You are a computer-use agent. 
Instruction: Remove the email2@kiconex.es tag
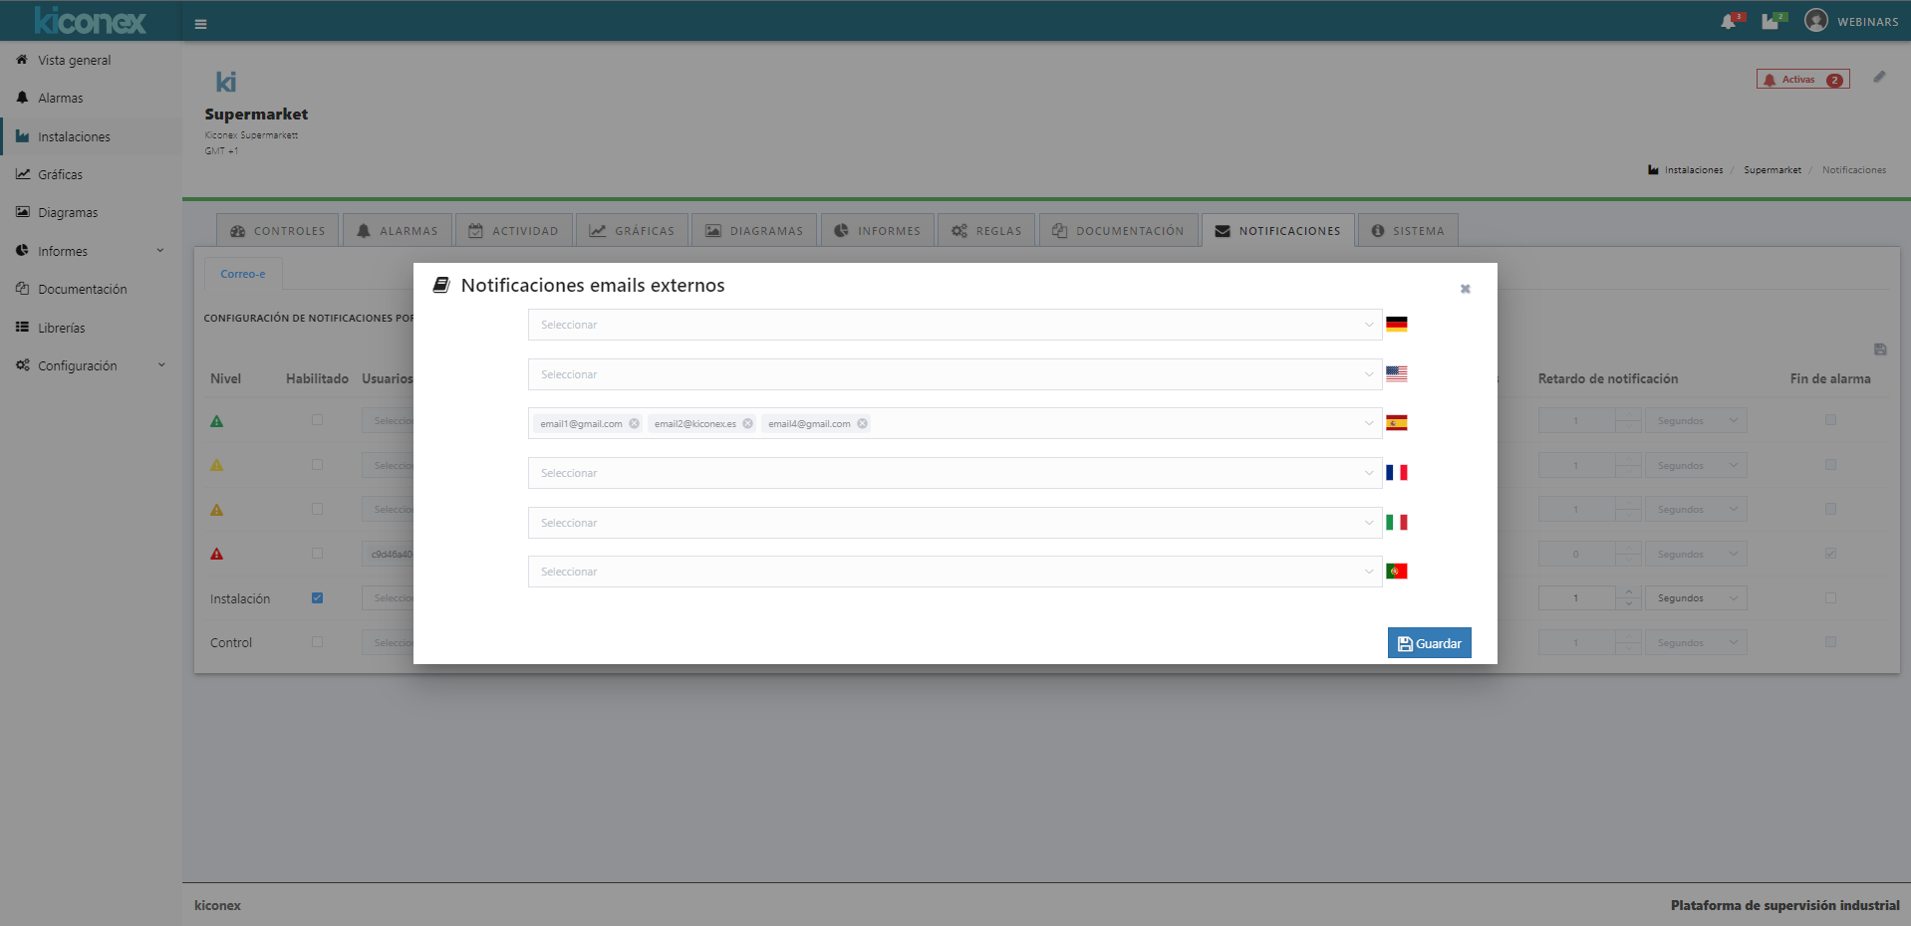tap(748, 424)
